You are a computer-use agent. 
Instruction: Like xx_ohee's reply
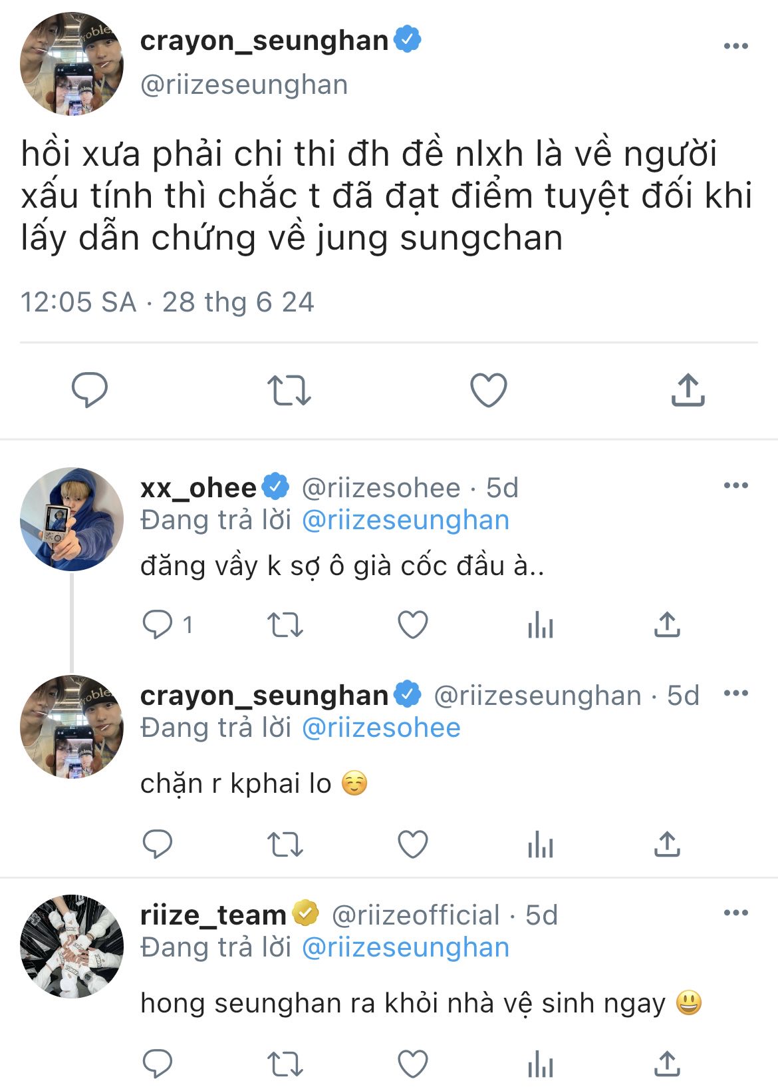413,625
